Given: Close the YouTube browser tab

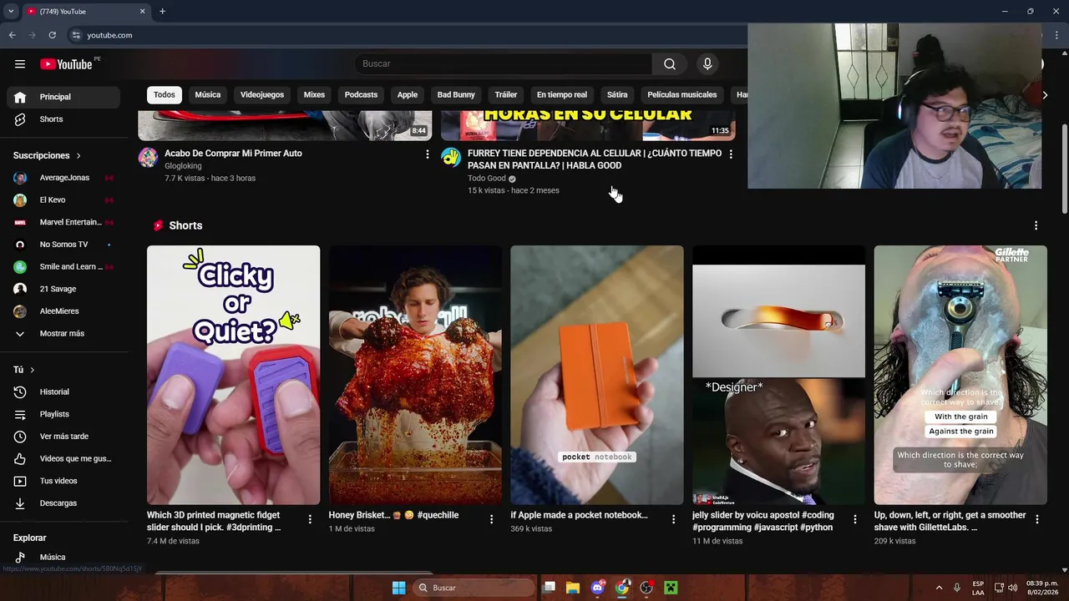Looking at the screenshot, I should coord(142,12).
